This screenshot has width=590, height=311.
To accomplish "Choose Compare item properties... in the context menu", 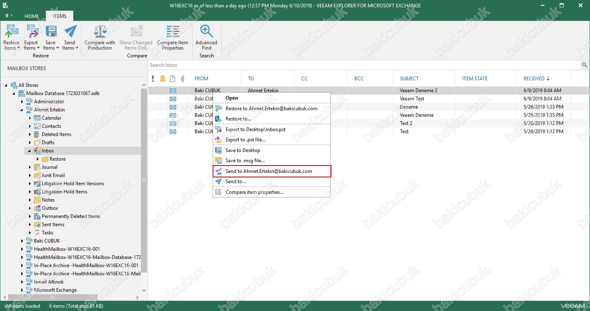I will point(271,192).
